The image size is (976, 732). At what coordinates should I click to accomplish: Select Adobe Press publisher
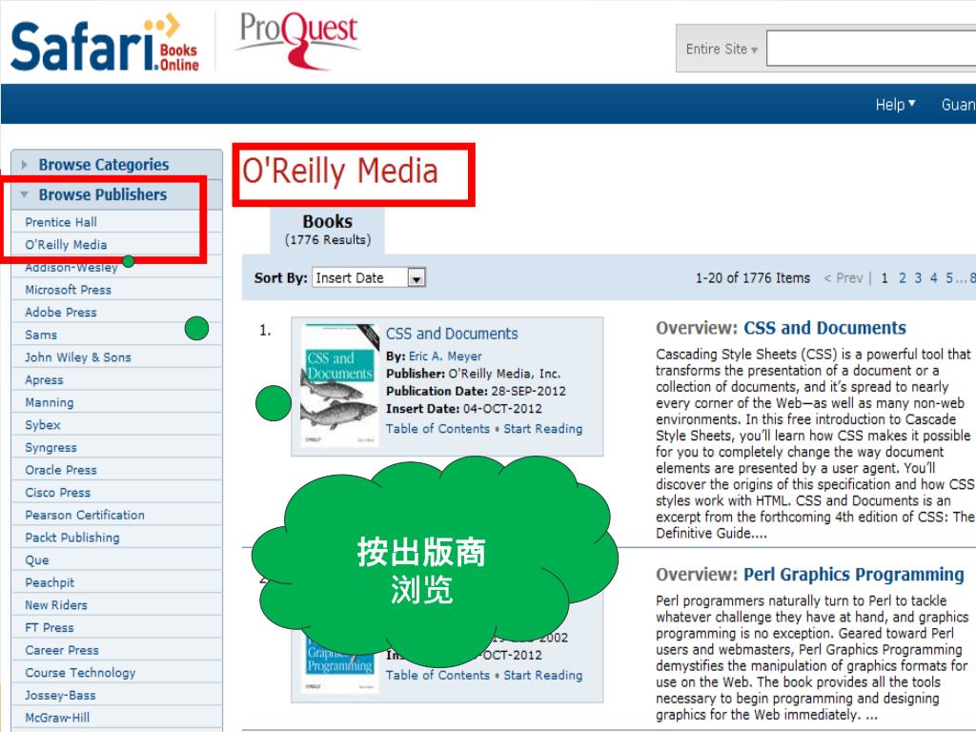click(x=60, y=313)
